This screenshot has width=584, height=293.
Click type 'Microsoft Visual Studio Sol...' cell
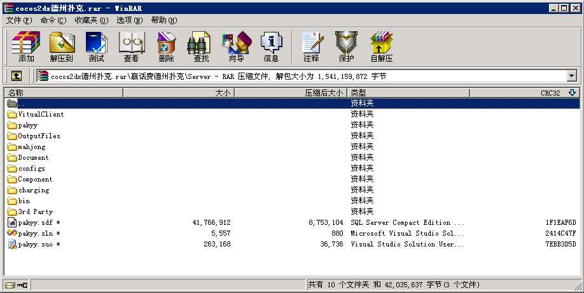[x=407, y=233]
